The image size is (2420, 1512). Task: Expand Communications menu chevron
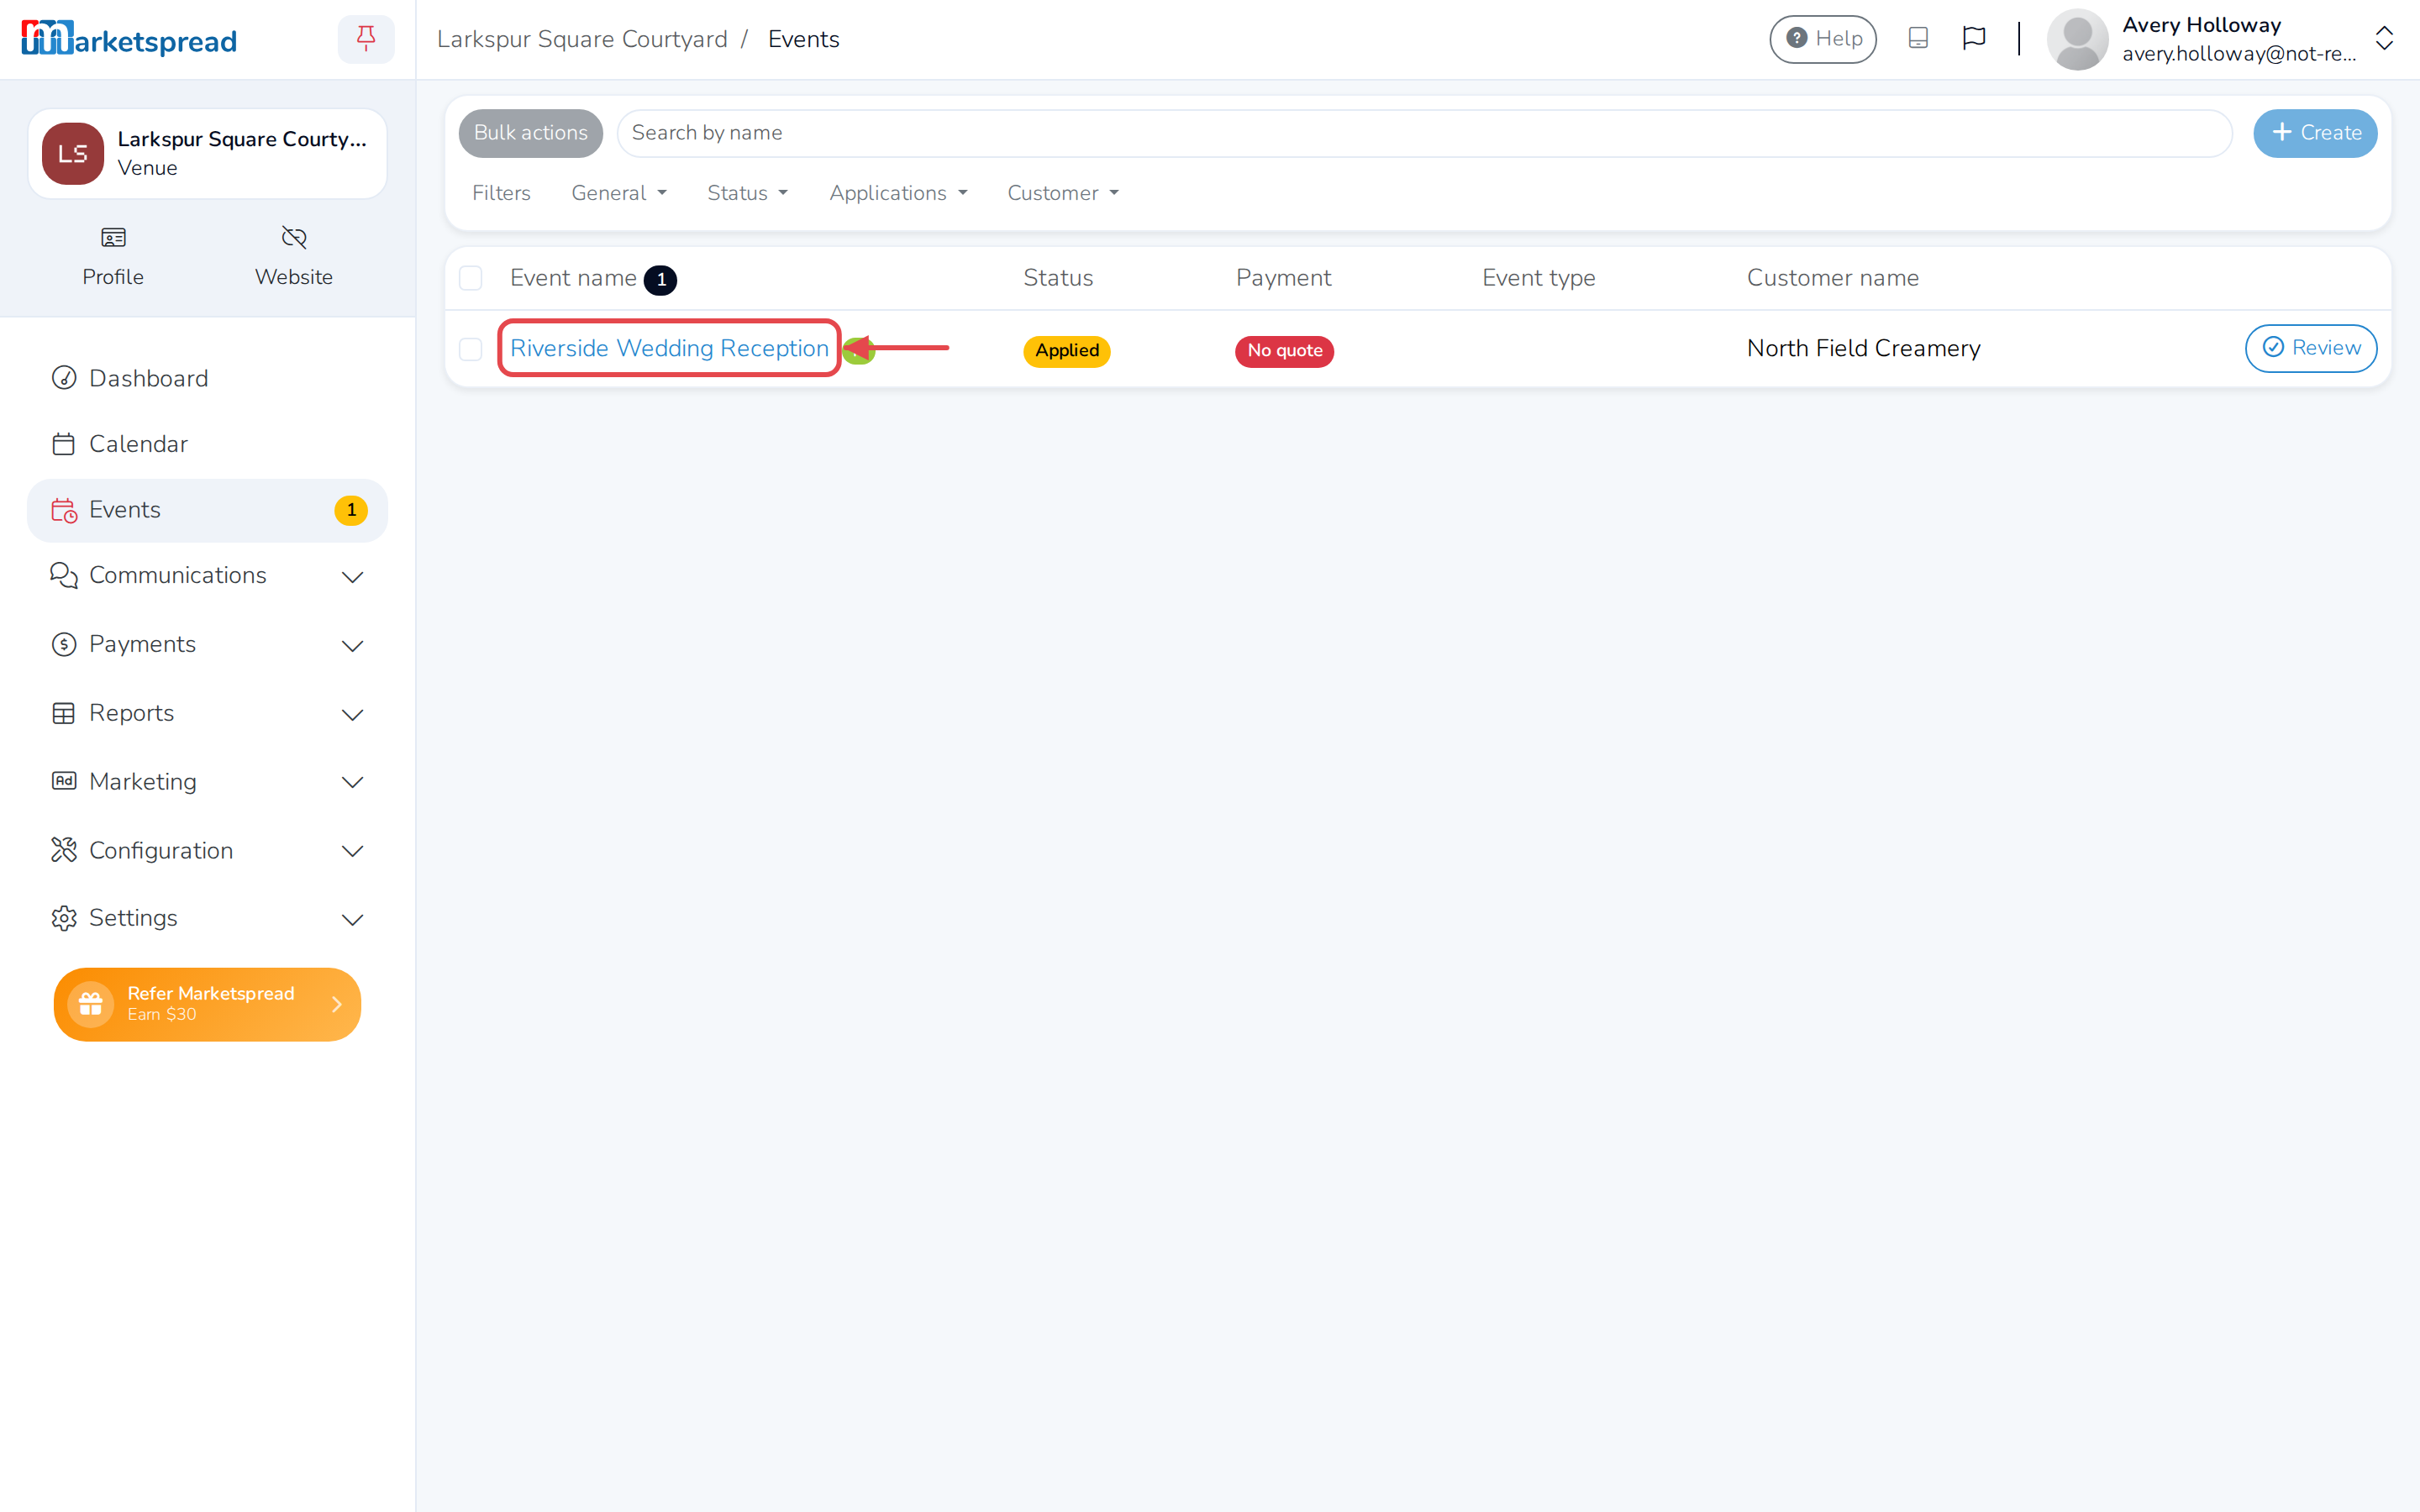[352, 577]
